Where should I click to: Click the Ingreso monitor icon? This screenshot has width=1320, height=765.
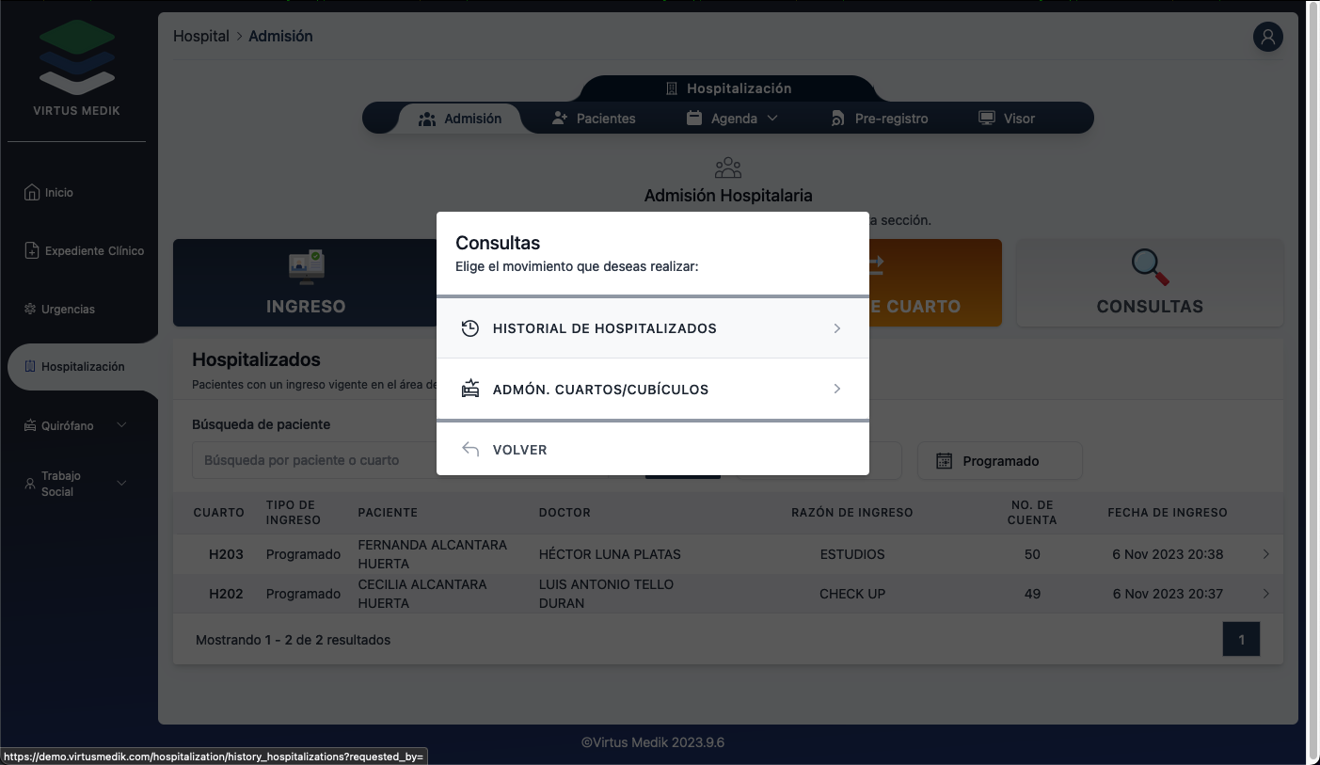click(306, 267)
